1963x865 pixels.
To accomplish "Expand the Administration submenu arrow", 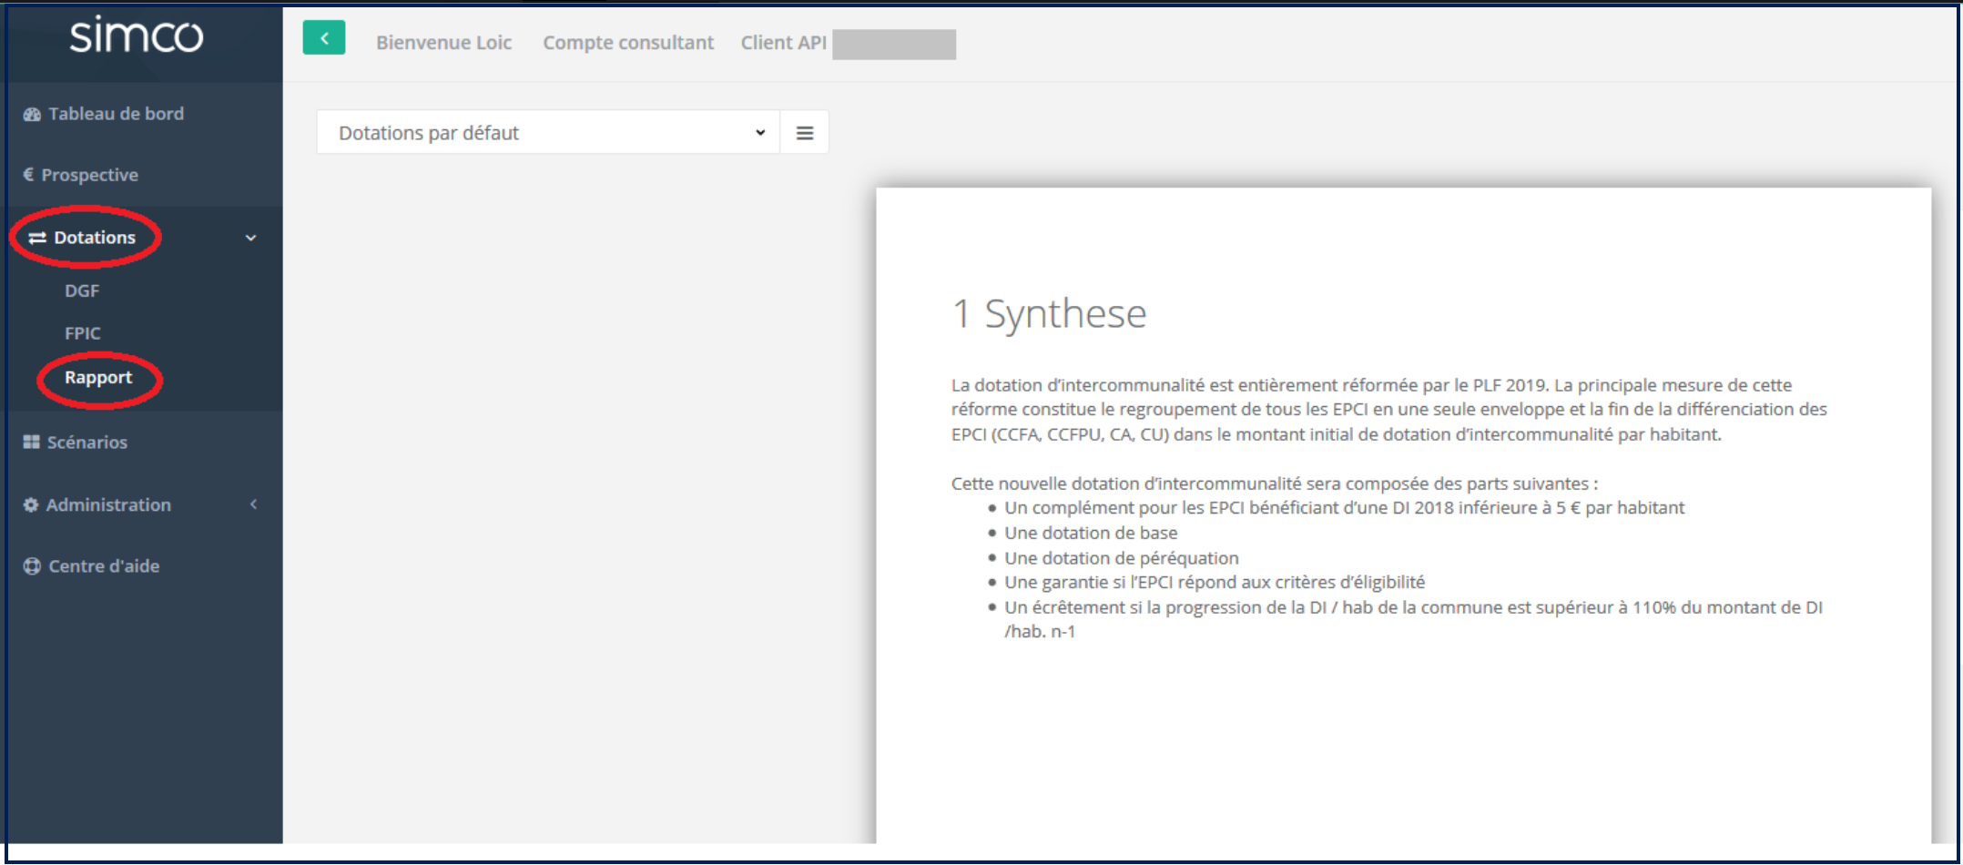I will [x=253, y=504].
